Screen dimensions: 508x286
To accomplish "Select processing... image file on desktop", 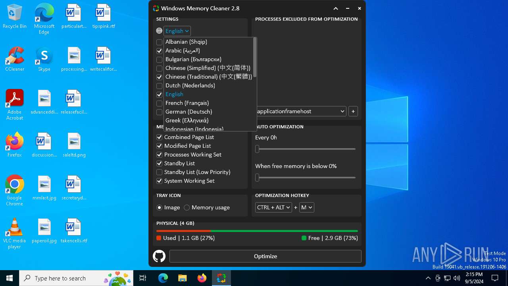I will pyautogui.click(x=74, y=59).
